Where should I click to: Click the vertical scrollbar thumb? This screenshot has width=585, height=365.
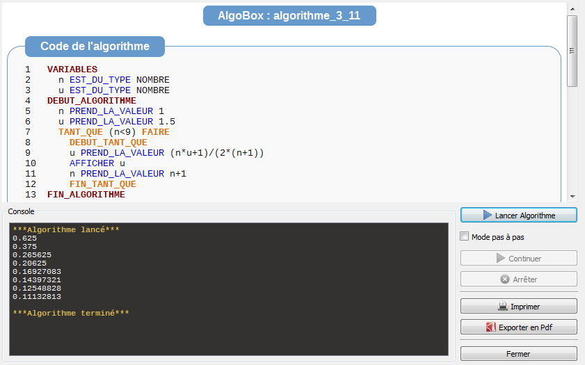click(572, 50)
